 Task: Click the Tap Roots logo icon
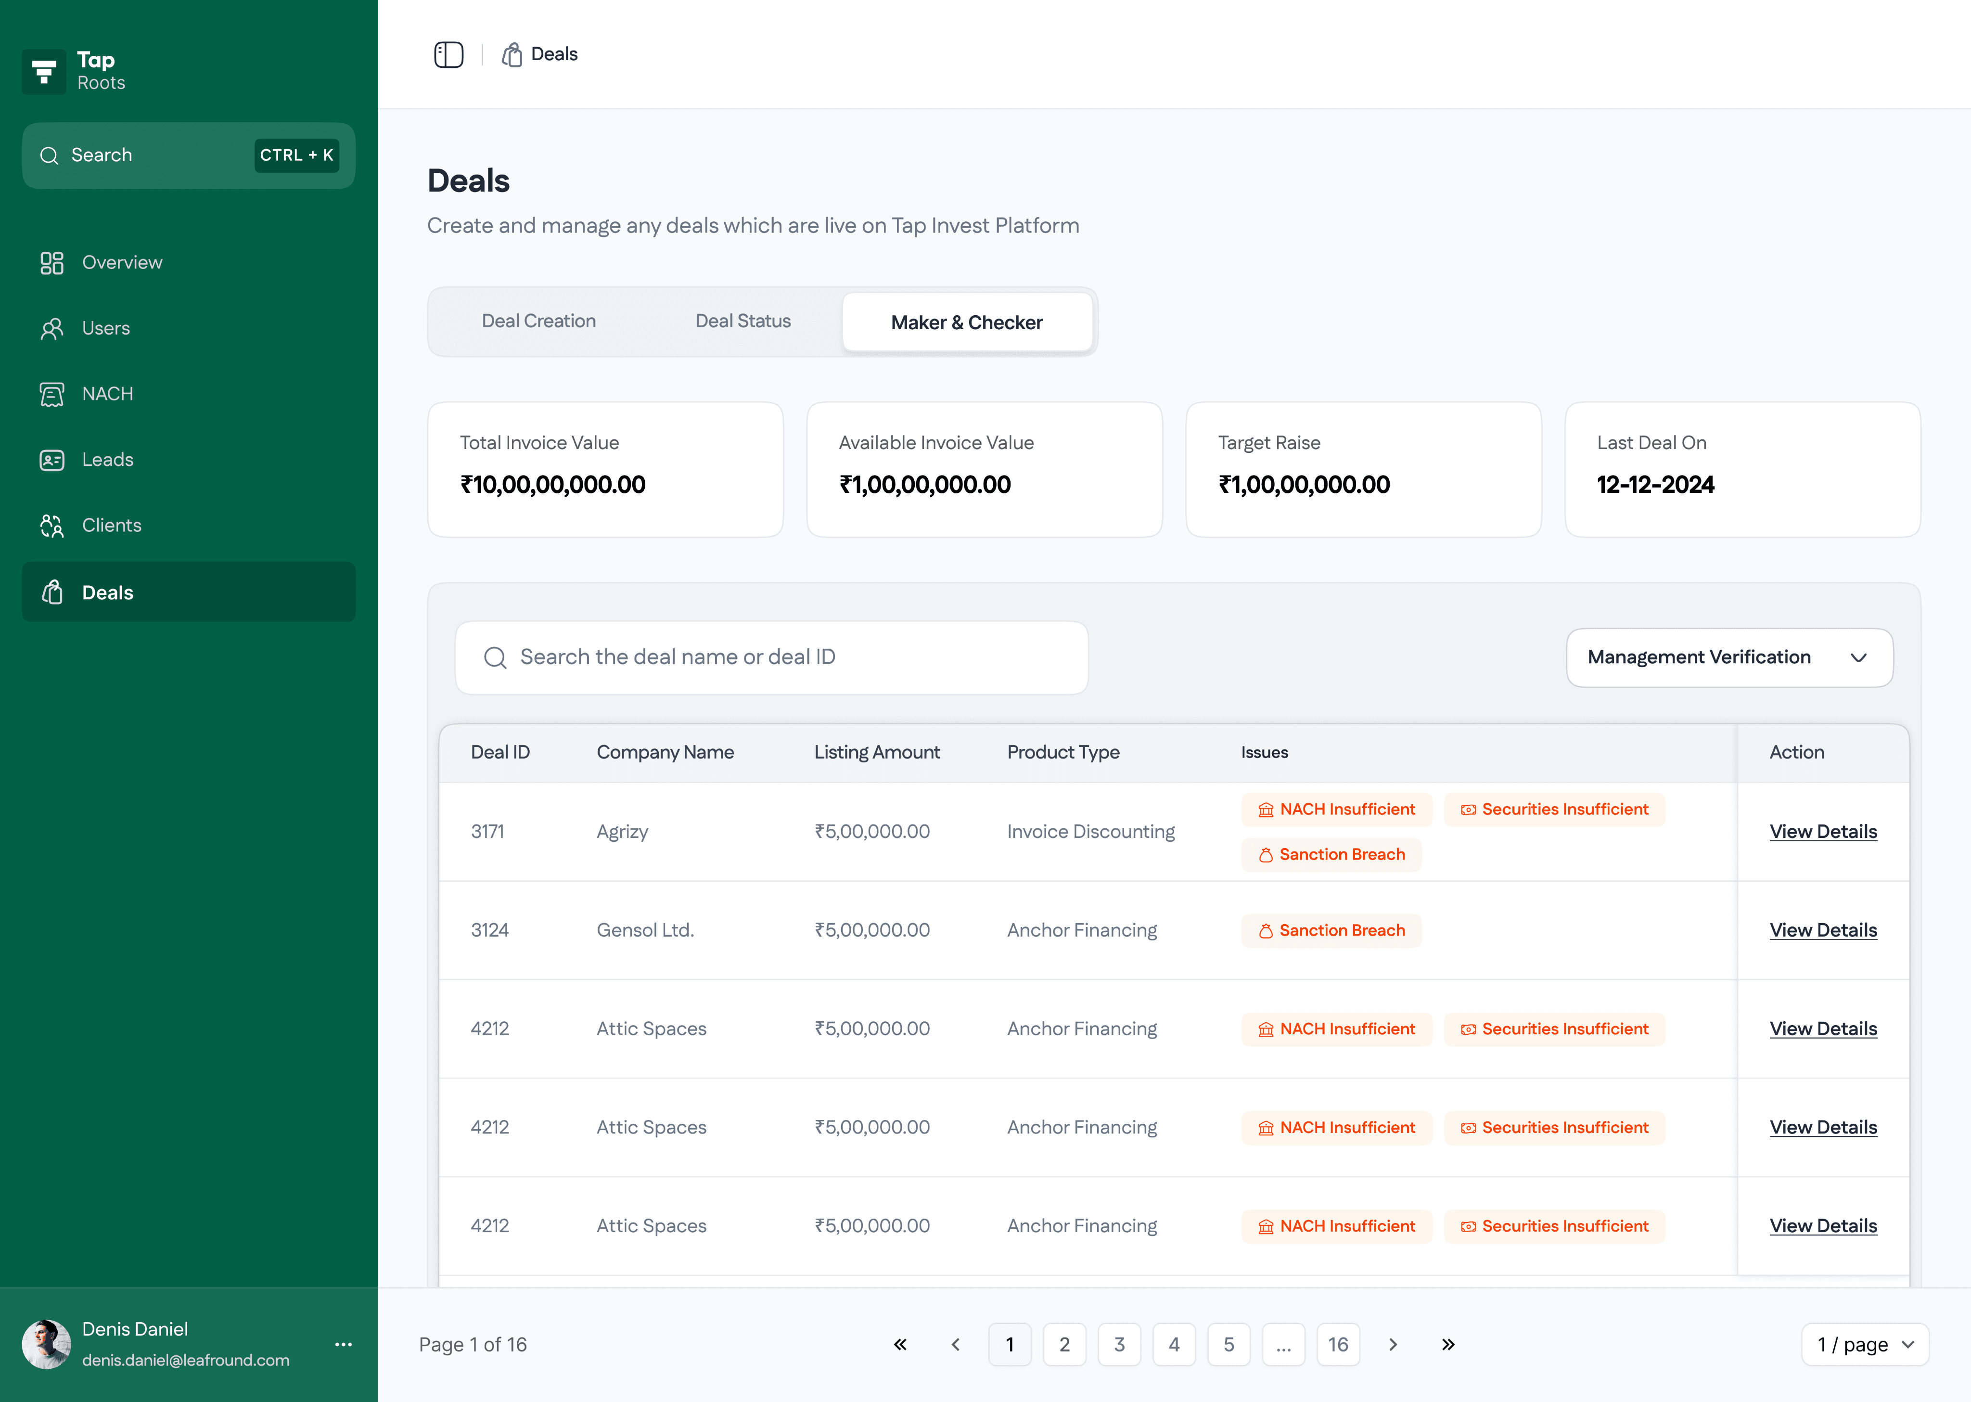pos(44,71)
